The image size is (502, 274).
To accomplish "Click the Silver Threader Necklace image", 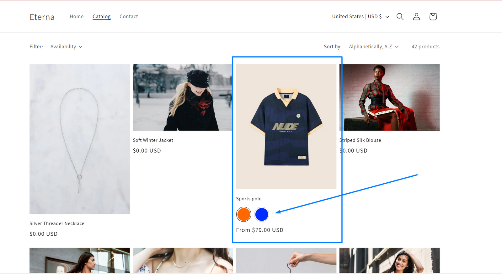I will pyautogui.click(x=79, y=139).
